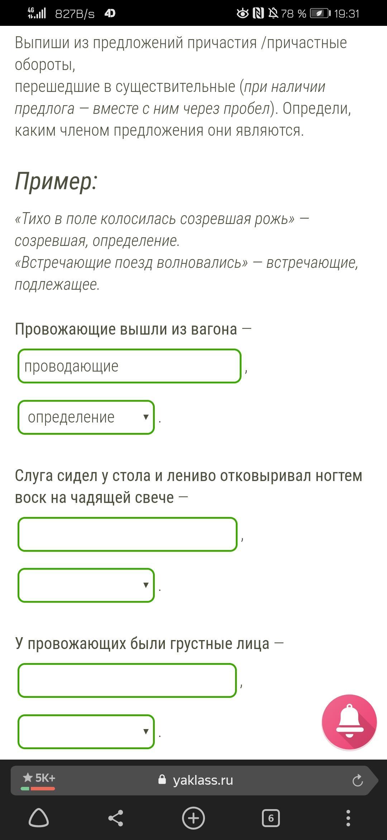387x840 pixels.
Task: Reload the page with refresh icon
Action: [358, 780]
